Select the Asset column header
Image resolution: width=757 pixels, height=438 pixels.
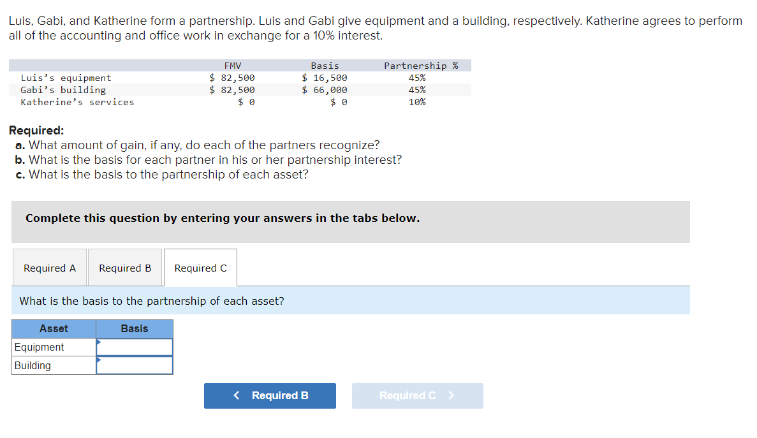[54, 328]
